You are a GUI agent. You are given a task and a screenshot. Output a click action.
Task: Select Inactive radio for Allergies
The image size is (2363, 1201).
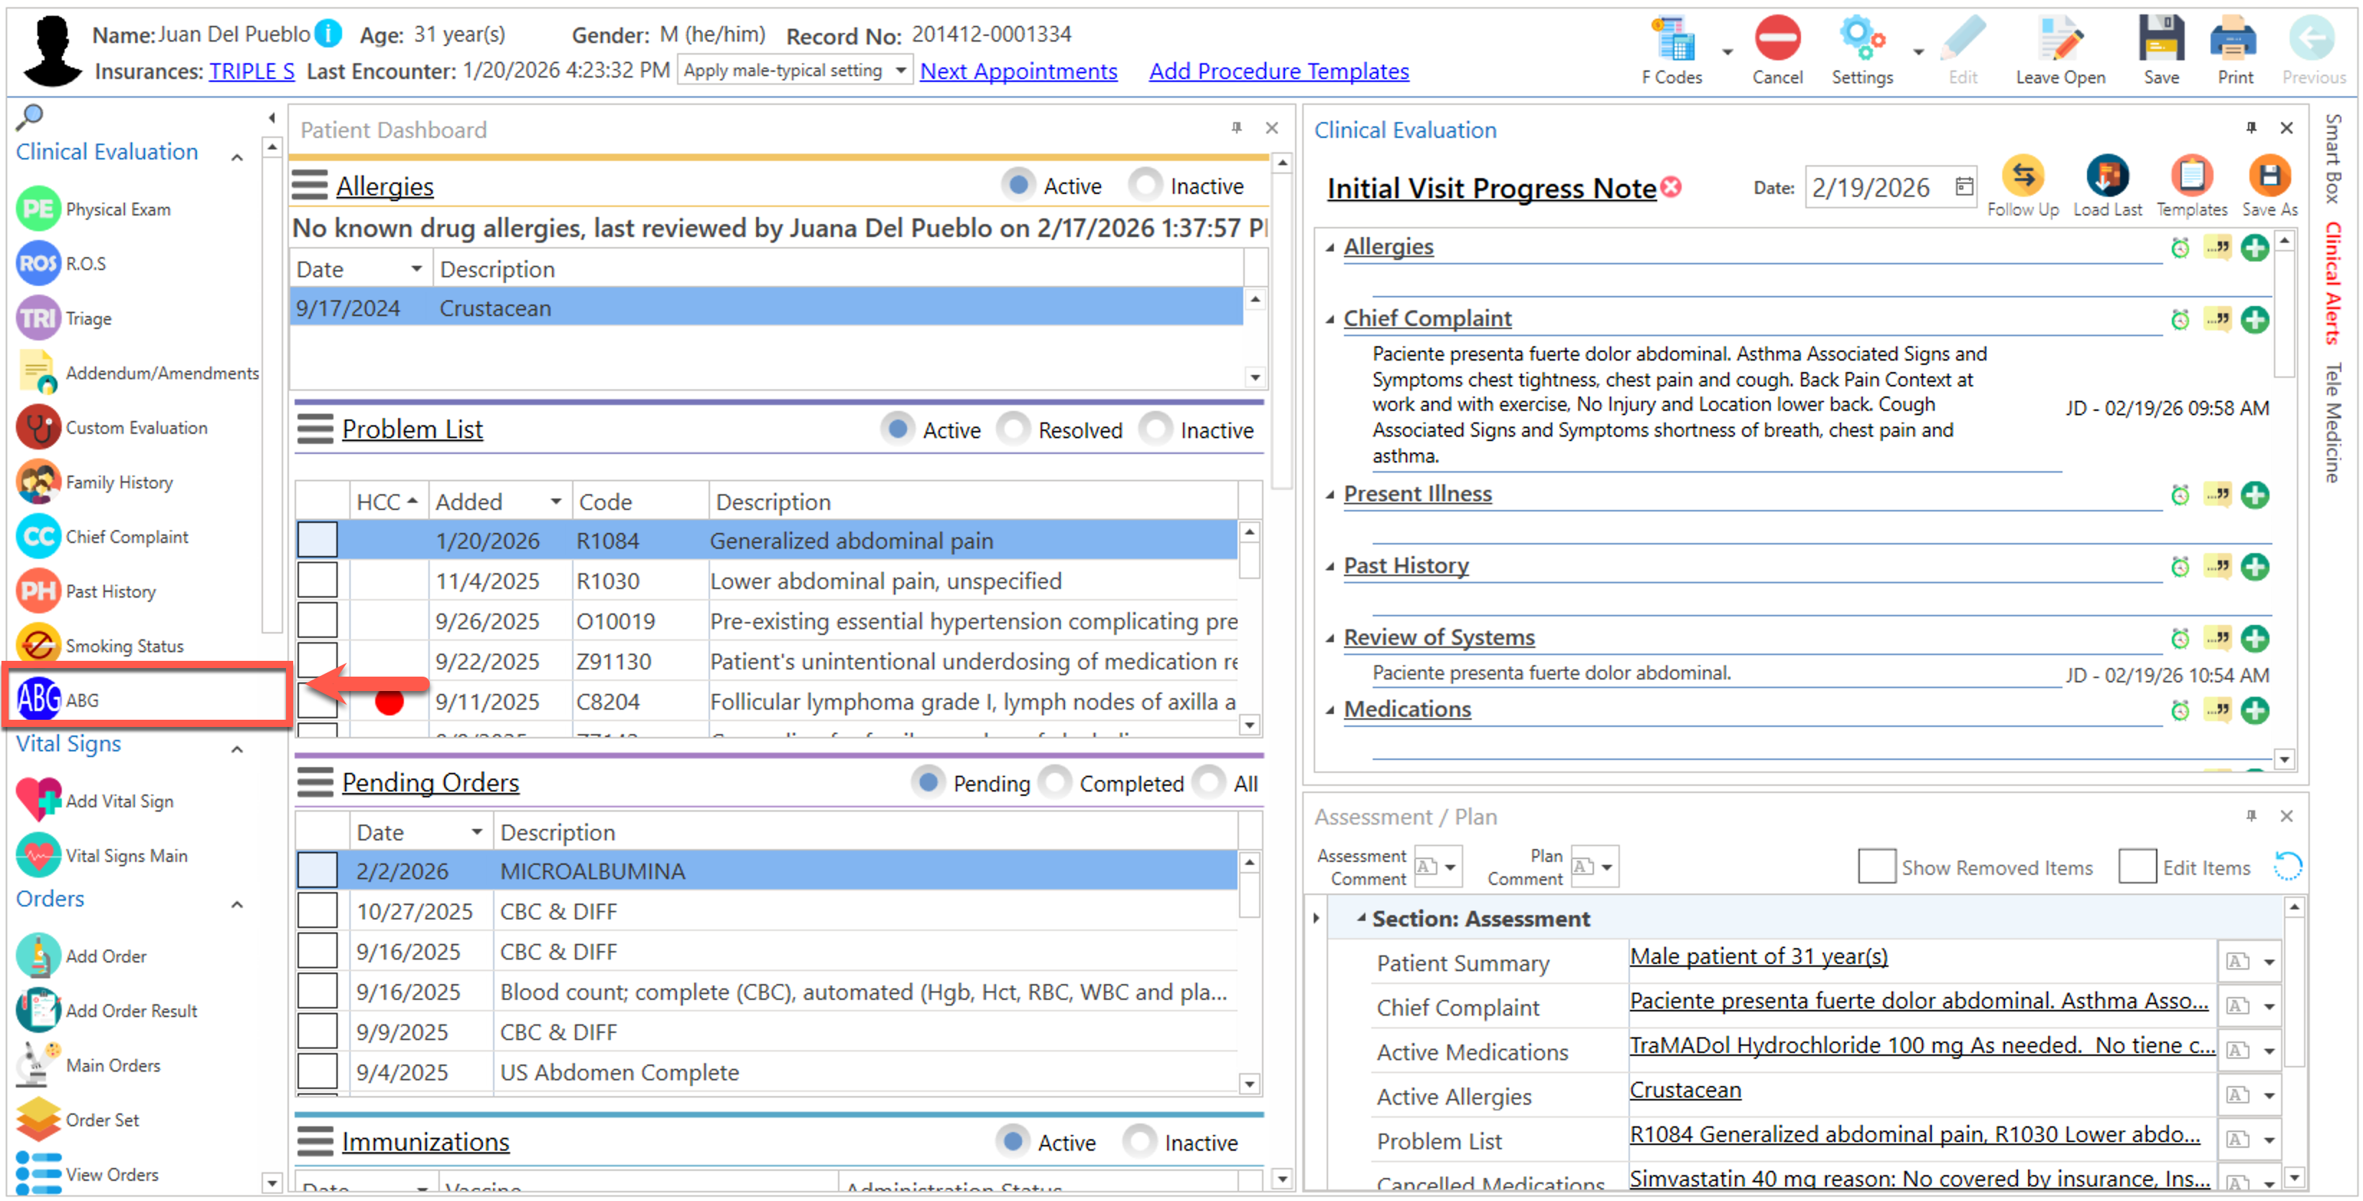click(1145, 186)
